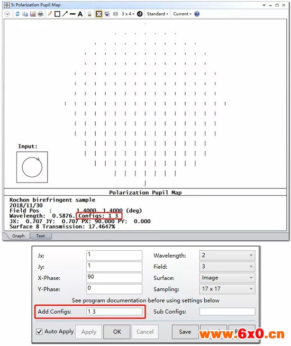Click the Save button
The width and height of the screenshot is (291, 346).
(185, 332)
